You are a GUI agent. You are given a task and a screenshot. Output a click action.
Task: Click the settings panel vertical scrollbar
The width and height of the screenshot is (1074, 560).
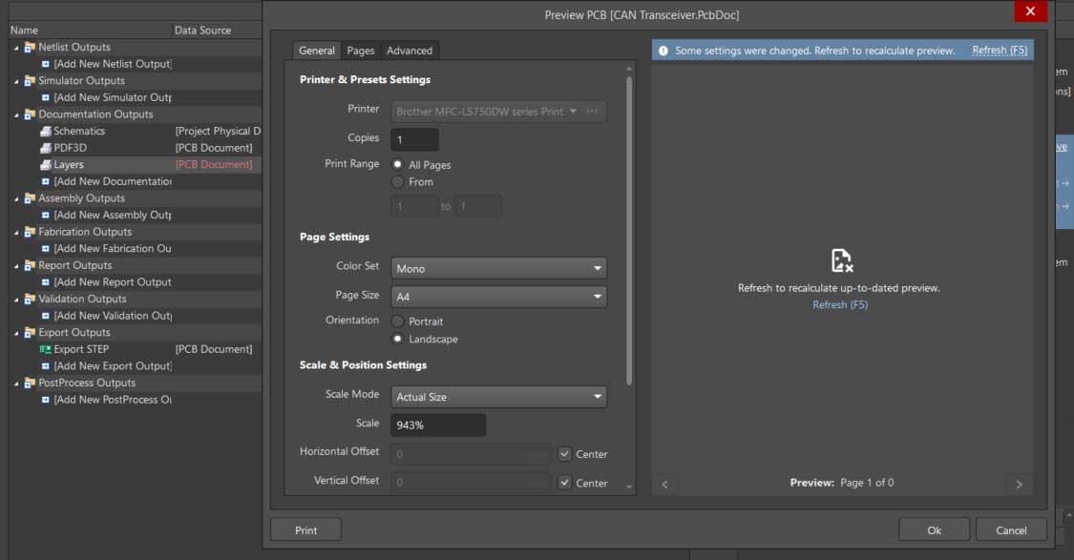pyautogui.click(x=629, y=229)
